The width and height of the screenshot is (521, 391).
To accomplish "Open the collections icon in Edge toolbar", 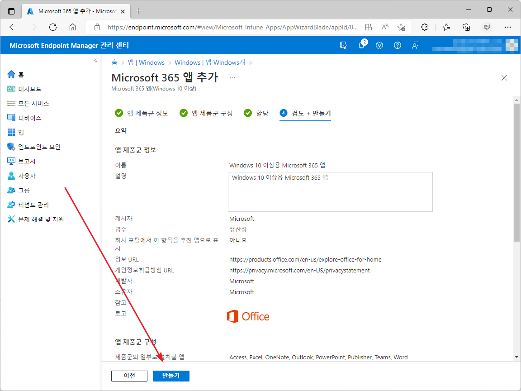I will point(467,27).
